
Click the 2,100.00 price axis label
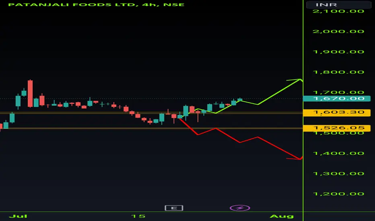[338, 11]
